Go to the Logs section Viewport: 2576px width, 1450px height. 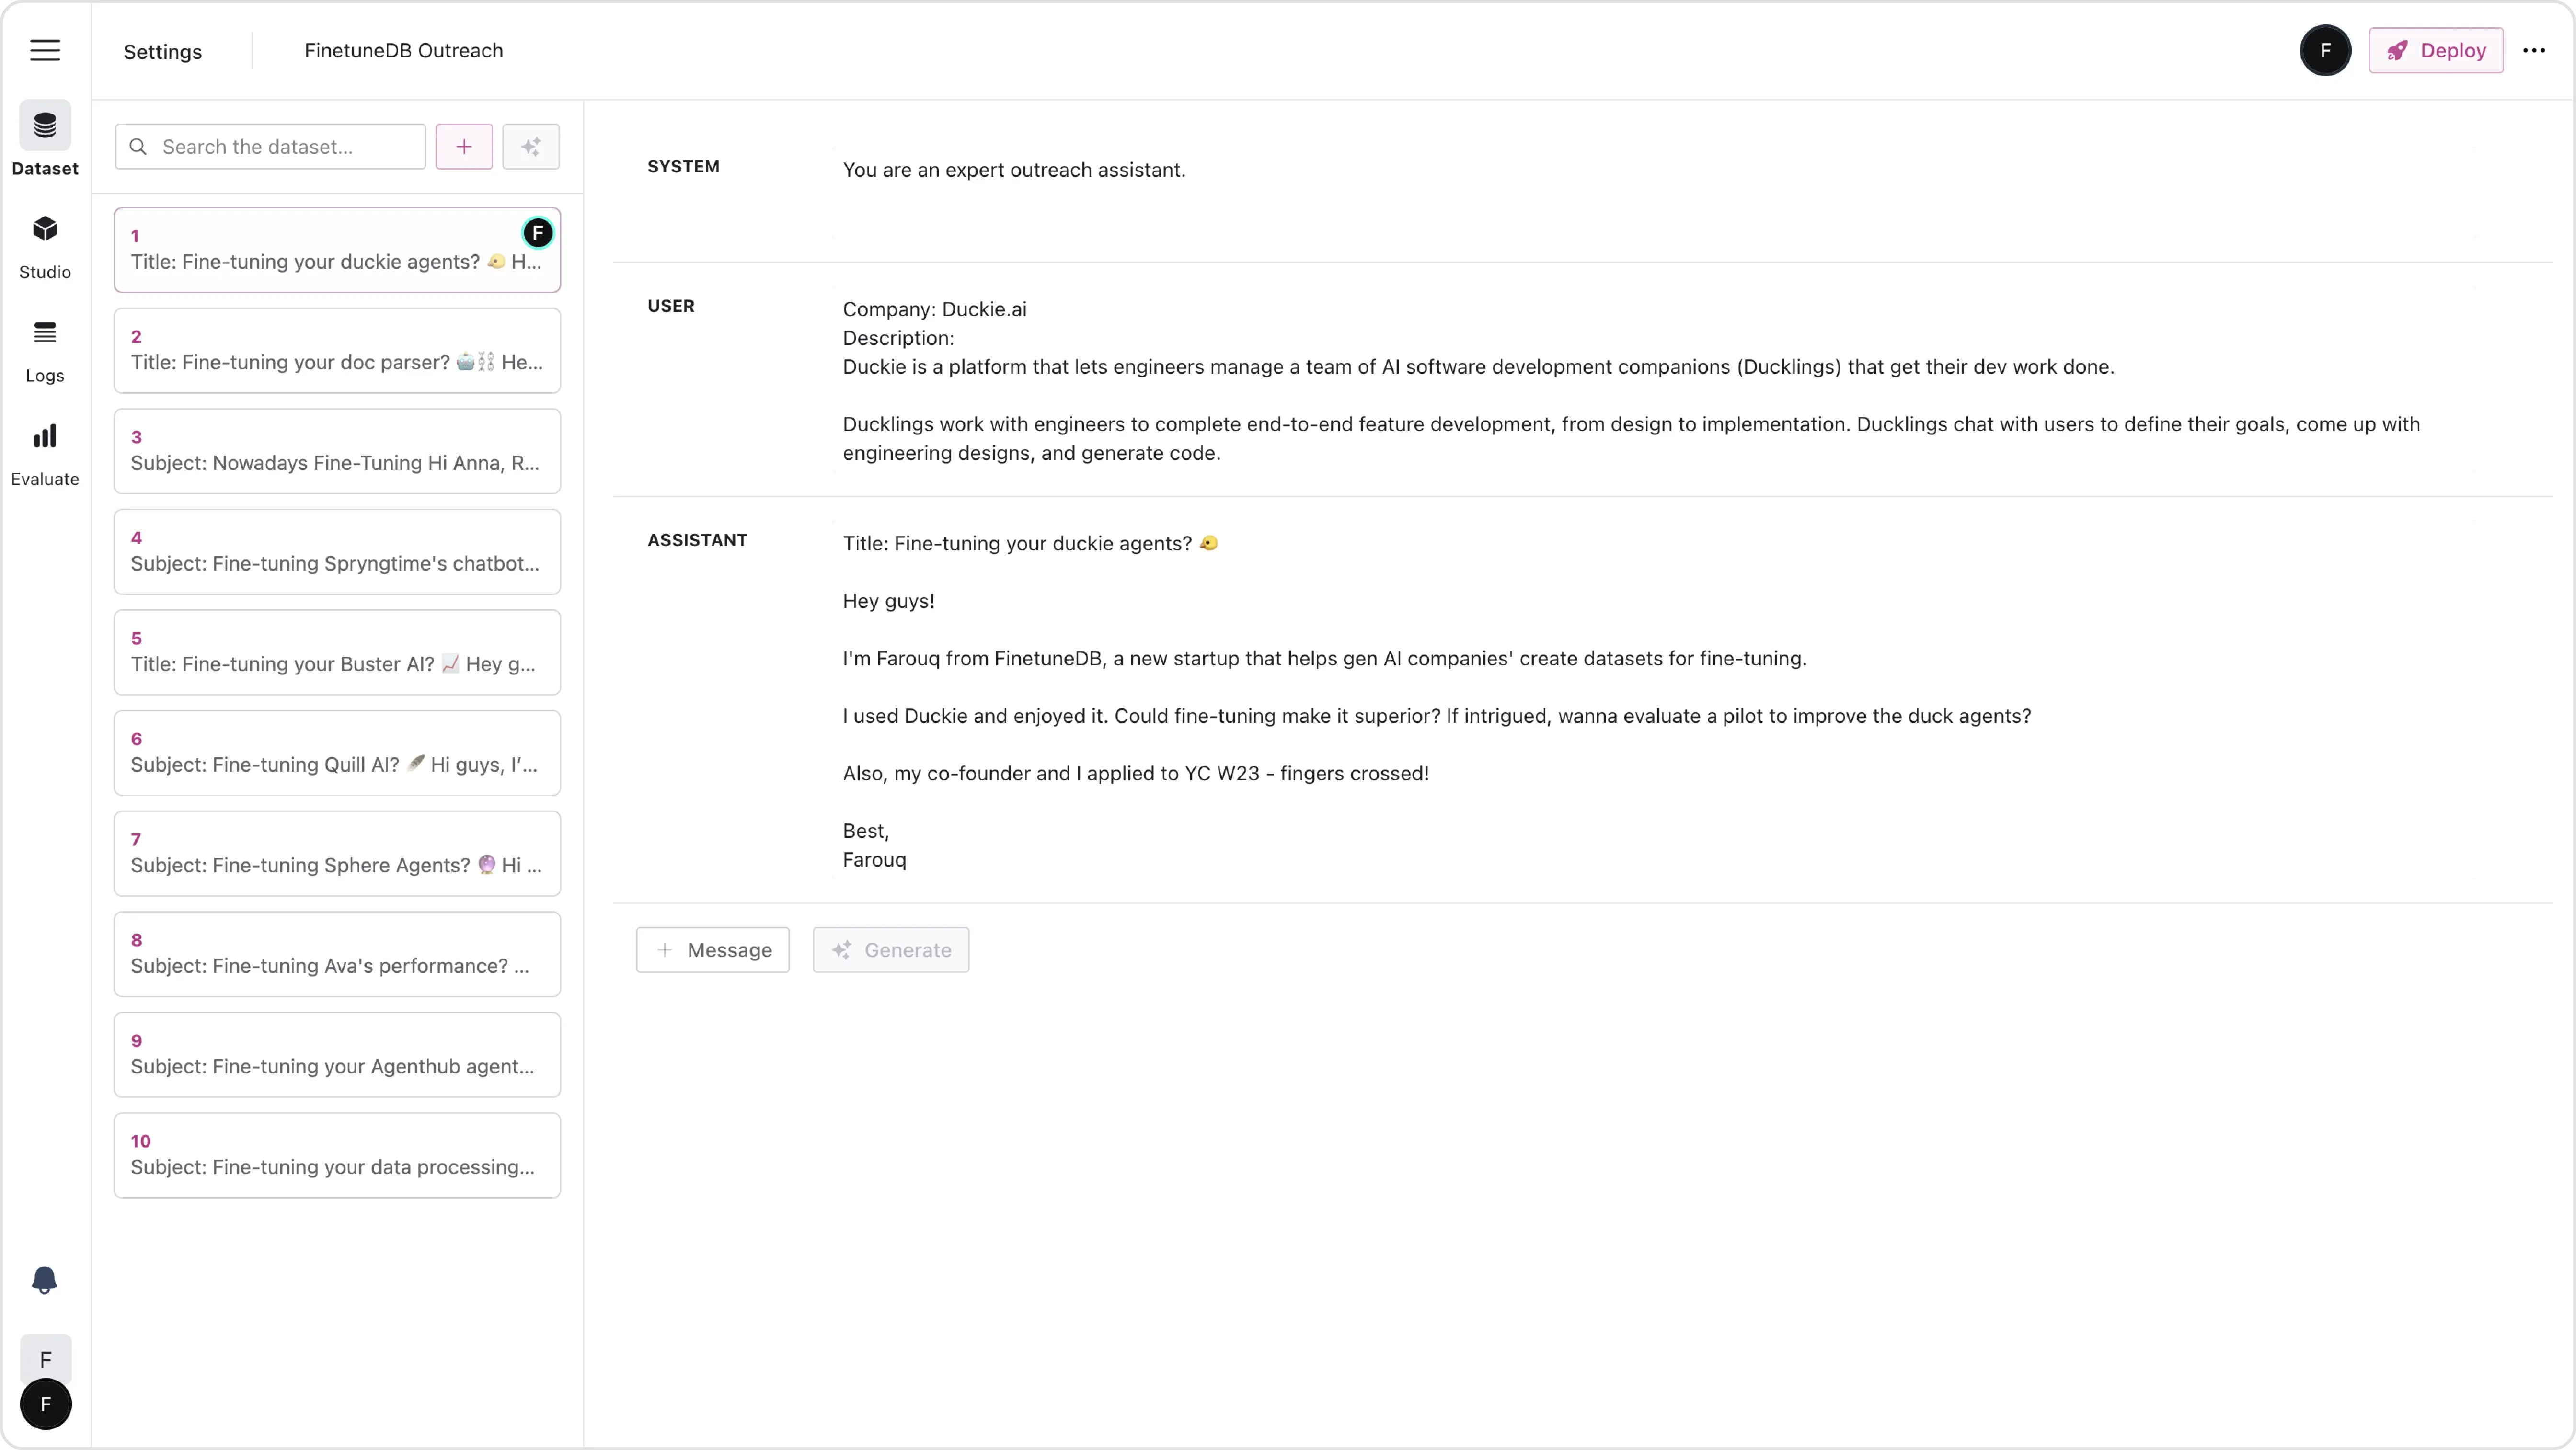click(x=45, y=350)
